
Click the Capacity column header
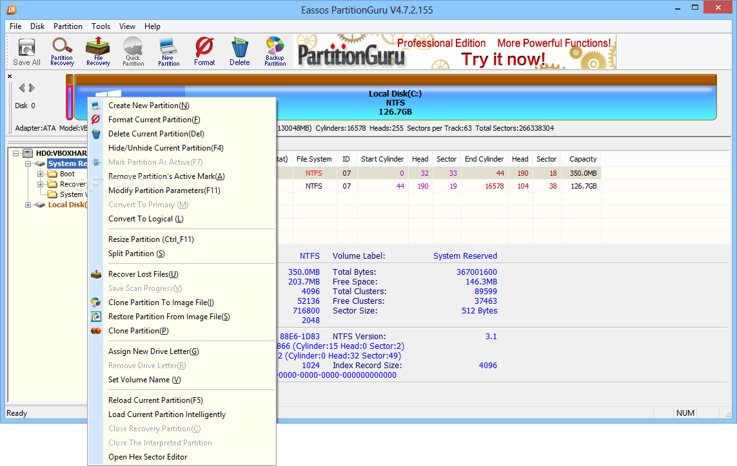pos(583,159)
